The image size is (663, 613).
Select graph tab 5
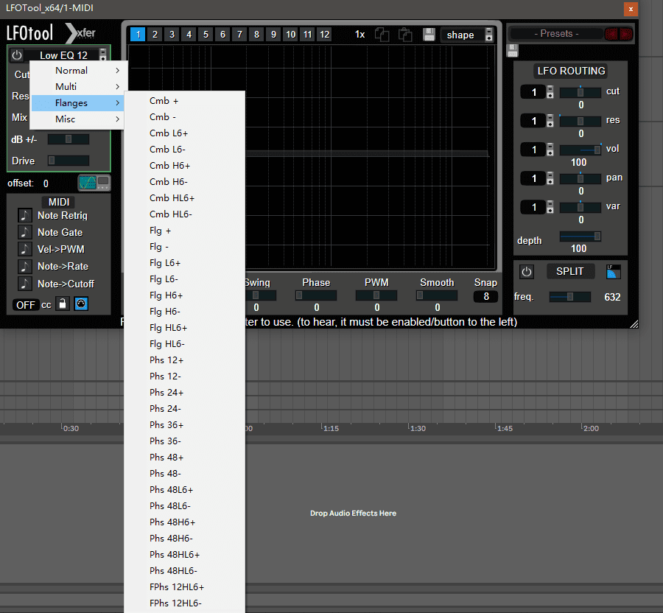pos(206,35)
